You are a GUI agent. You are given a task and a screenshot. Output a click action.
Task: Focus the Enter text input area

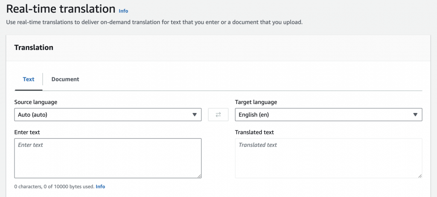pyautogui.click(x=108, y=158)
